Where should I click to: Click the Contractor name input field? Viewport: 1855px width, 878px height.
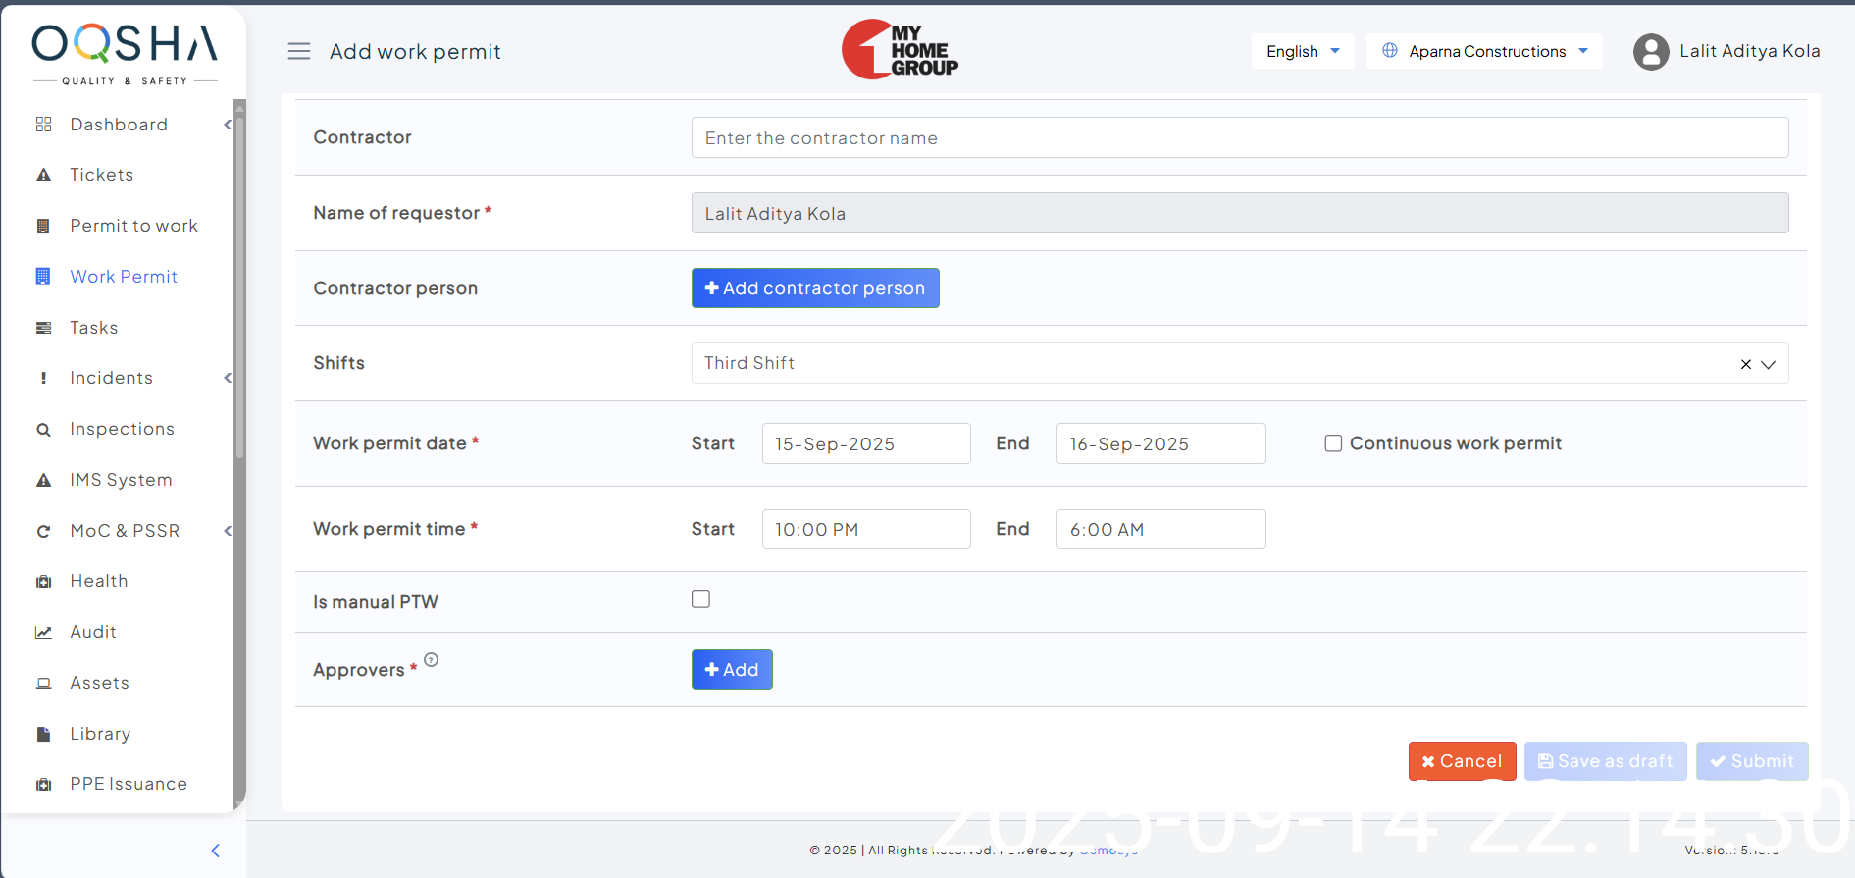[1239, 138]
